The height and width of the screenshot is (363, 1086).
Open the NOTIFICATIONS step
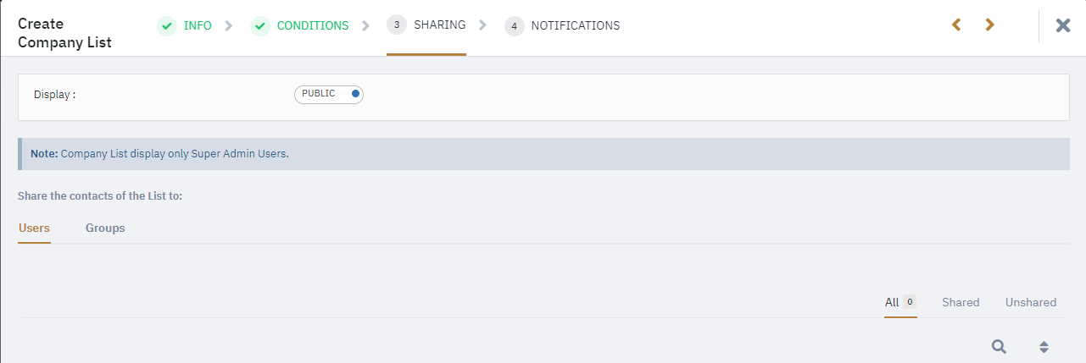[x=576, y=25]
